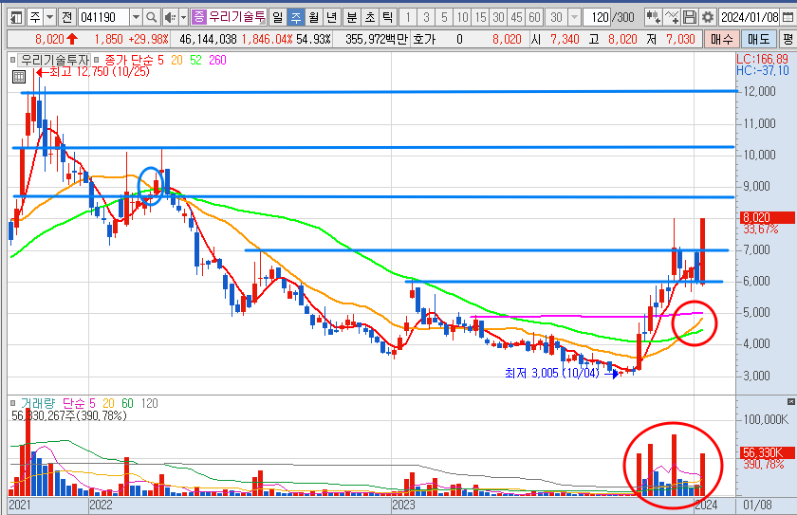The image size is (797, 515).
Task: Open chart settings gear icon
Action: (x=708, y=18)
